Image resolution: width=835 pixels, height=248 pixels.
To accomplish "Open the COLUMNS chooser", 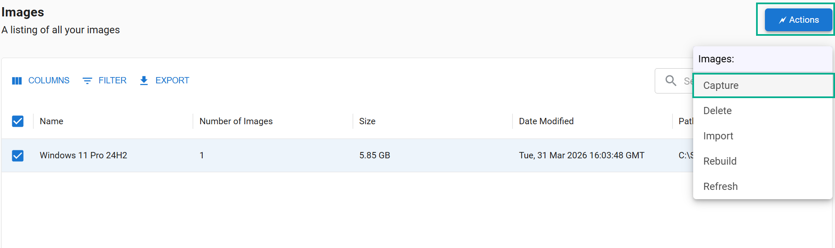I will pos(41,80).
